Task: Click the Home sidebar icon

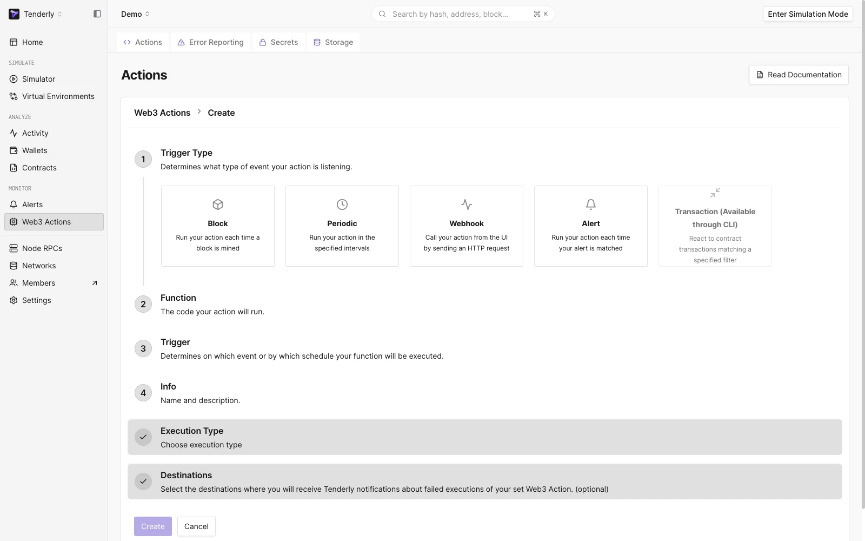Action: pyautogui.click(x=14, y=42)
